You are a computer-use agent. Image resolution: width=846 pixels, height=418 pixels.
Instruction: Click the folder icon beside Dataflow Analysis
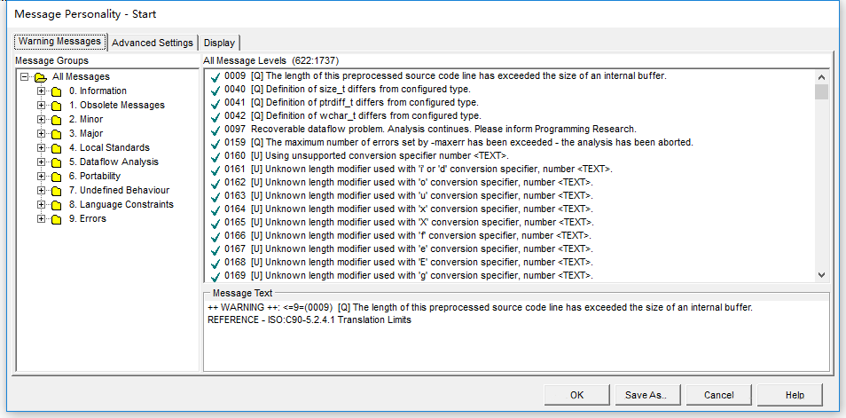tap(56, 162)
